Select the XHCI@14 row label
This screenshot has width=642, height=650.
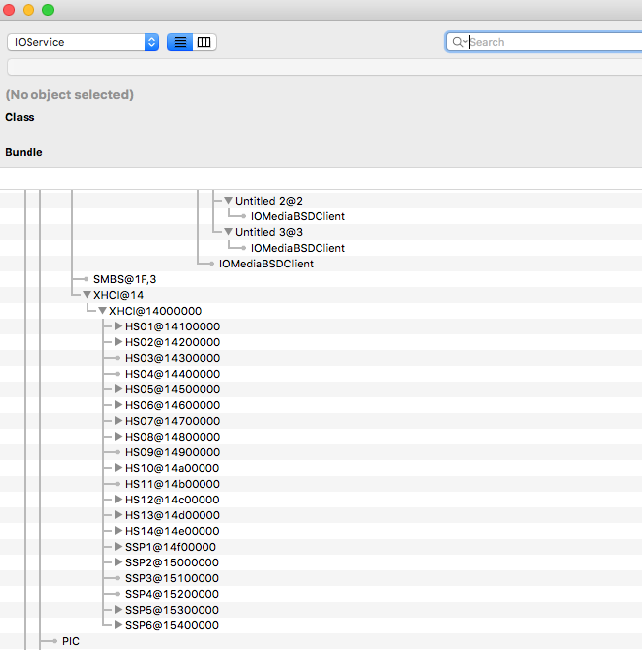pos(119,295)
